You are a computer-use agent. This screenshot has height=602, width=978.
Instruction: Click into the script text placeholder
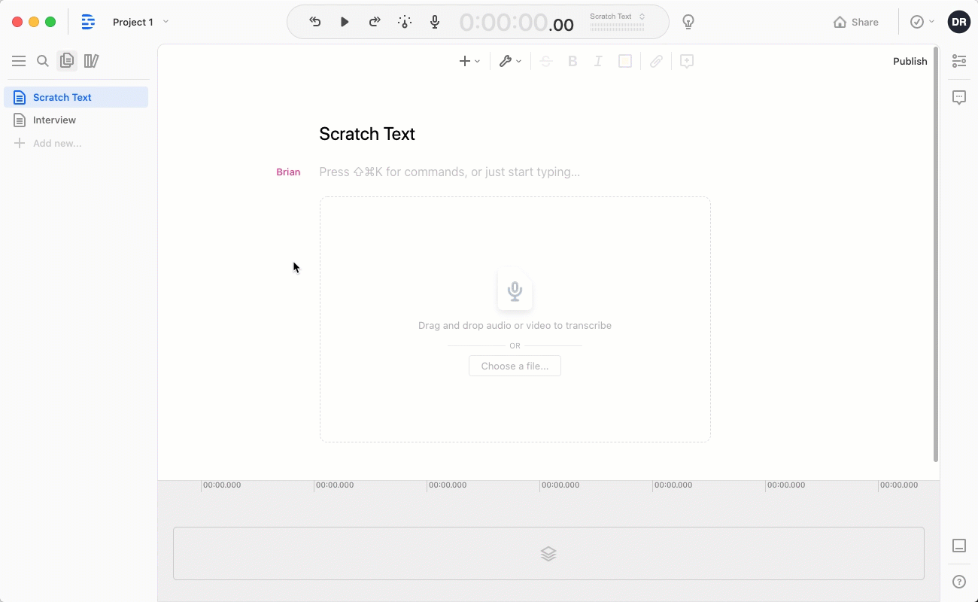point(450,172)
